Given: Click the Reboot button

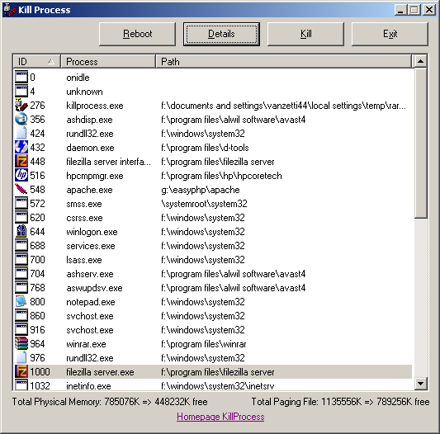Looking at the screenshot, I should (x=138, y=34).
